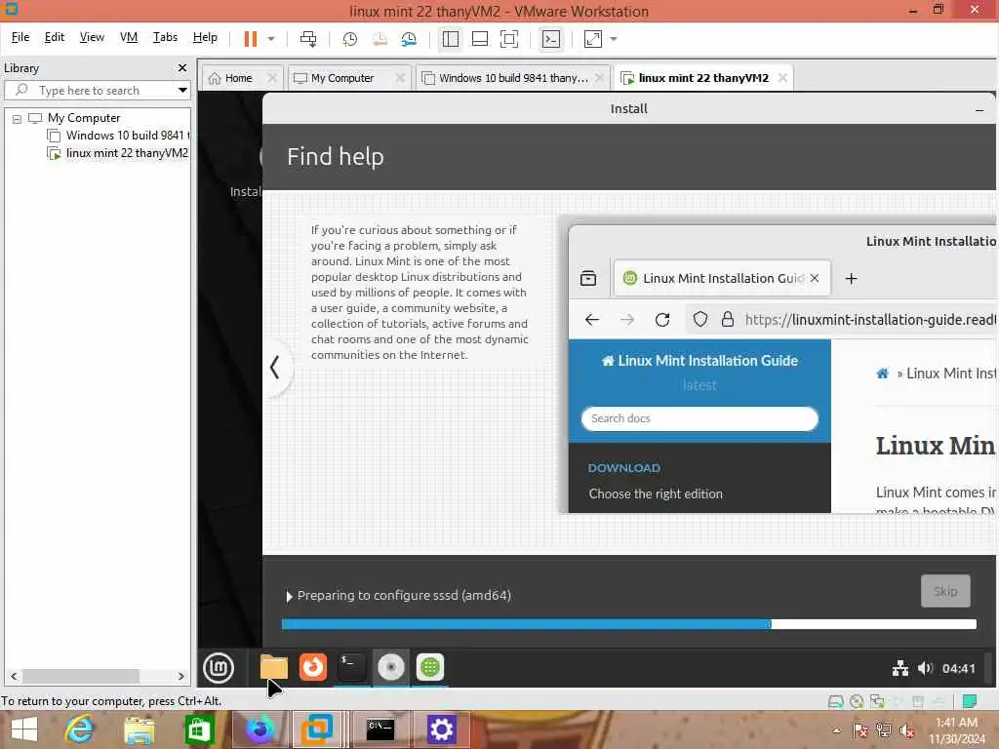This screenshot has width=999, height=749.
Task: Open the Edit menu
Action: pyautogui.click(x=55, y=37)
